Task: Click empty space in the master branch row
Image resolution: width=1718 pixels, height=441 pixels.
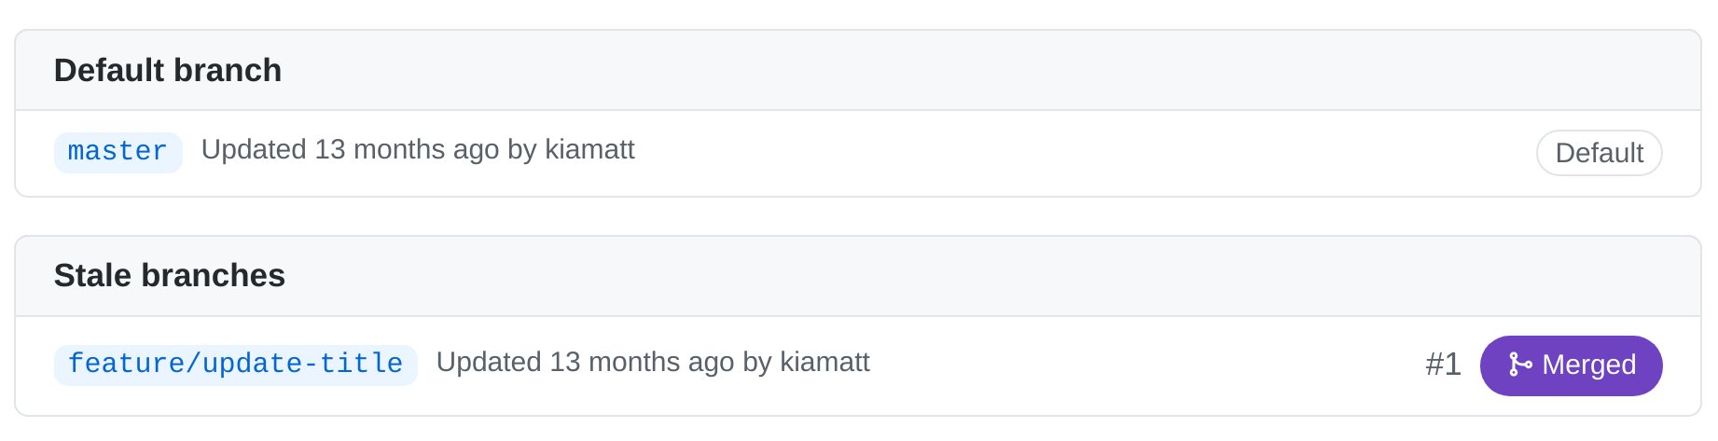Action: 1026,153
